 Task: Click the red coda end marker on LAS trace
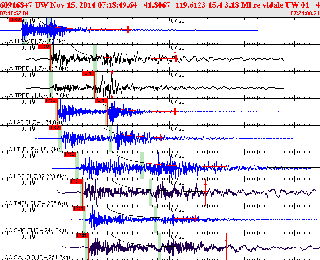[x=175, y=111]
